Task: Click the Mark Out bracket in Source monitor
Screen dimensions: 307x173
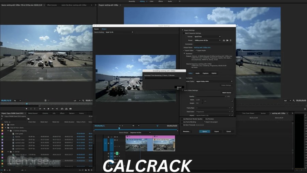Action: coord(35,109)
